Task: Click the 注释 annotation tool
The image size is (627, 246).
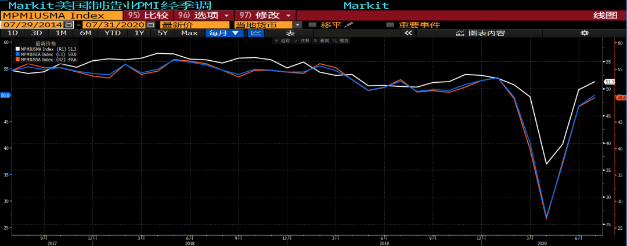Action: tap(302, 41)
